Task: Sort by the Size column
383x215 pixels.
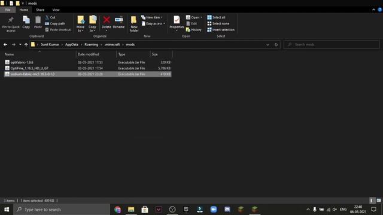Action: tap(162, 54)
